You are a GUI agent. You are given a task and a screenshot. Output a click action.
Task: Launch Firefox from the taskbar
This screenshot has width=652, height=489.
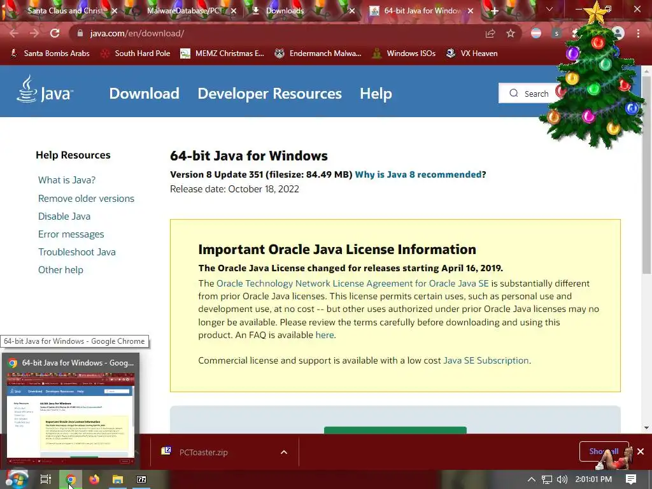(94, 479)
